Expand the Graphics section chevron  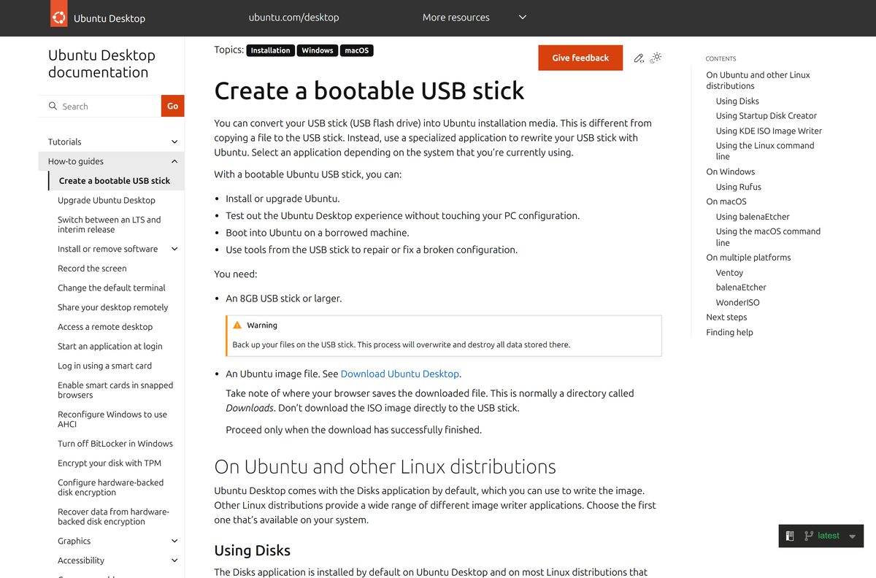pos(174,541)
